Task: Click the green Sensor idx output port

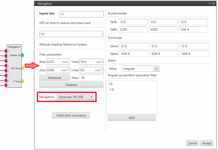Action: coord(22,55)
